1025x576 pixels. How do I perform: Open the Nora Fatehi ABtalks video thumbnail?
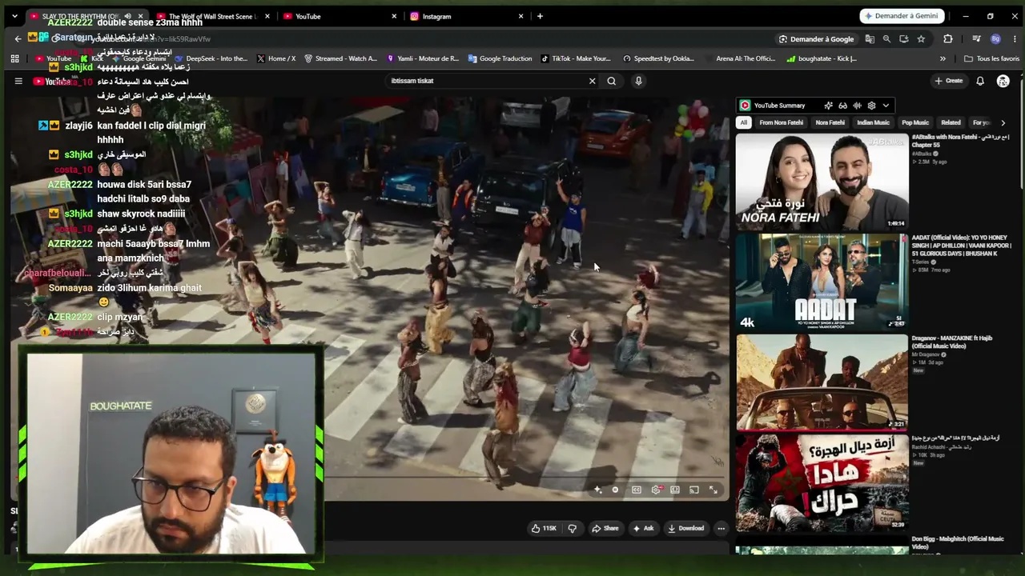pos(822,182)
